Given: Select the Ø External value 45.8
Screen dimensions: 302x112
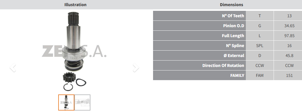Looking at the screenshot, I should pyautogui.click(x=289, y=56).
